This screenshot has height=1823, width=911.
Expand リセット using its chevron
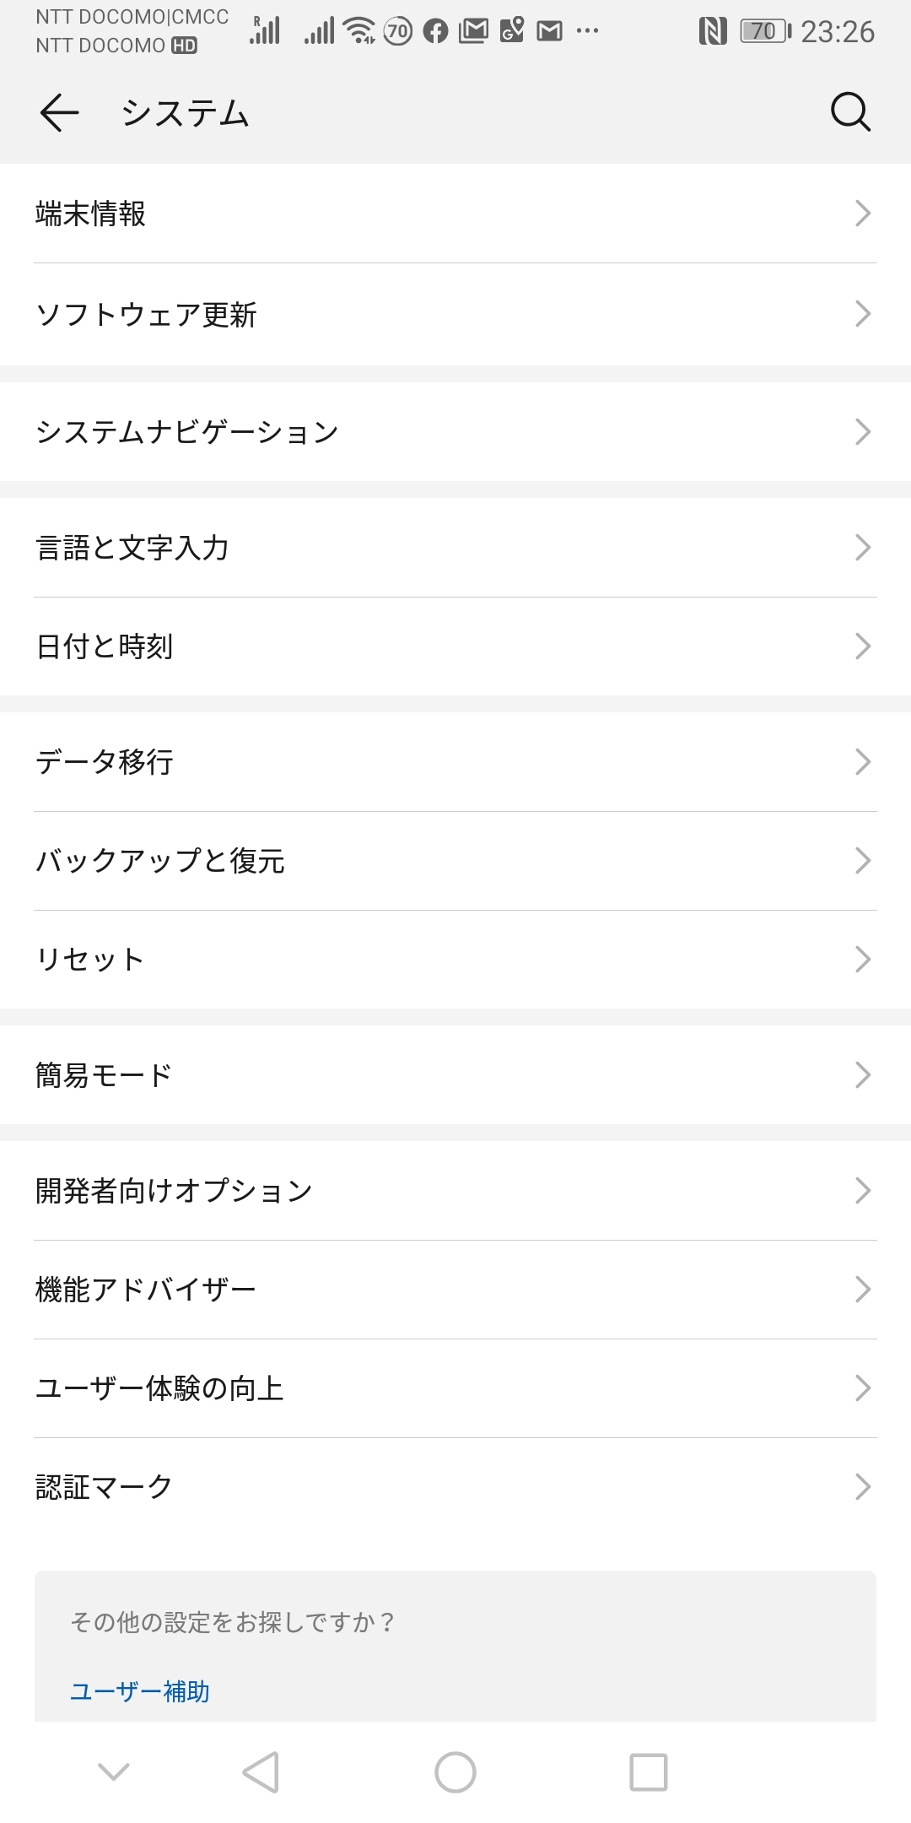[862, 960]
